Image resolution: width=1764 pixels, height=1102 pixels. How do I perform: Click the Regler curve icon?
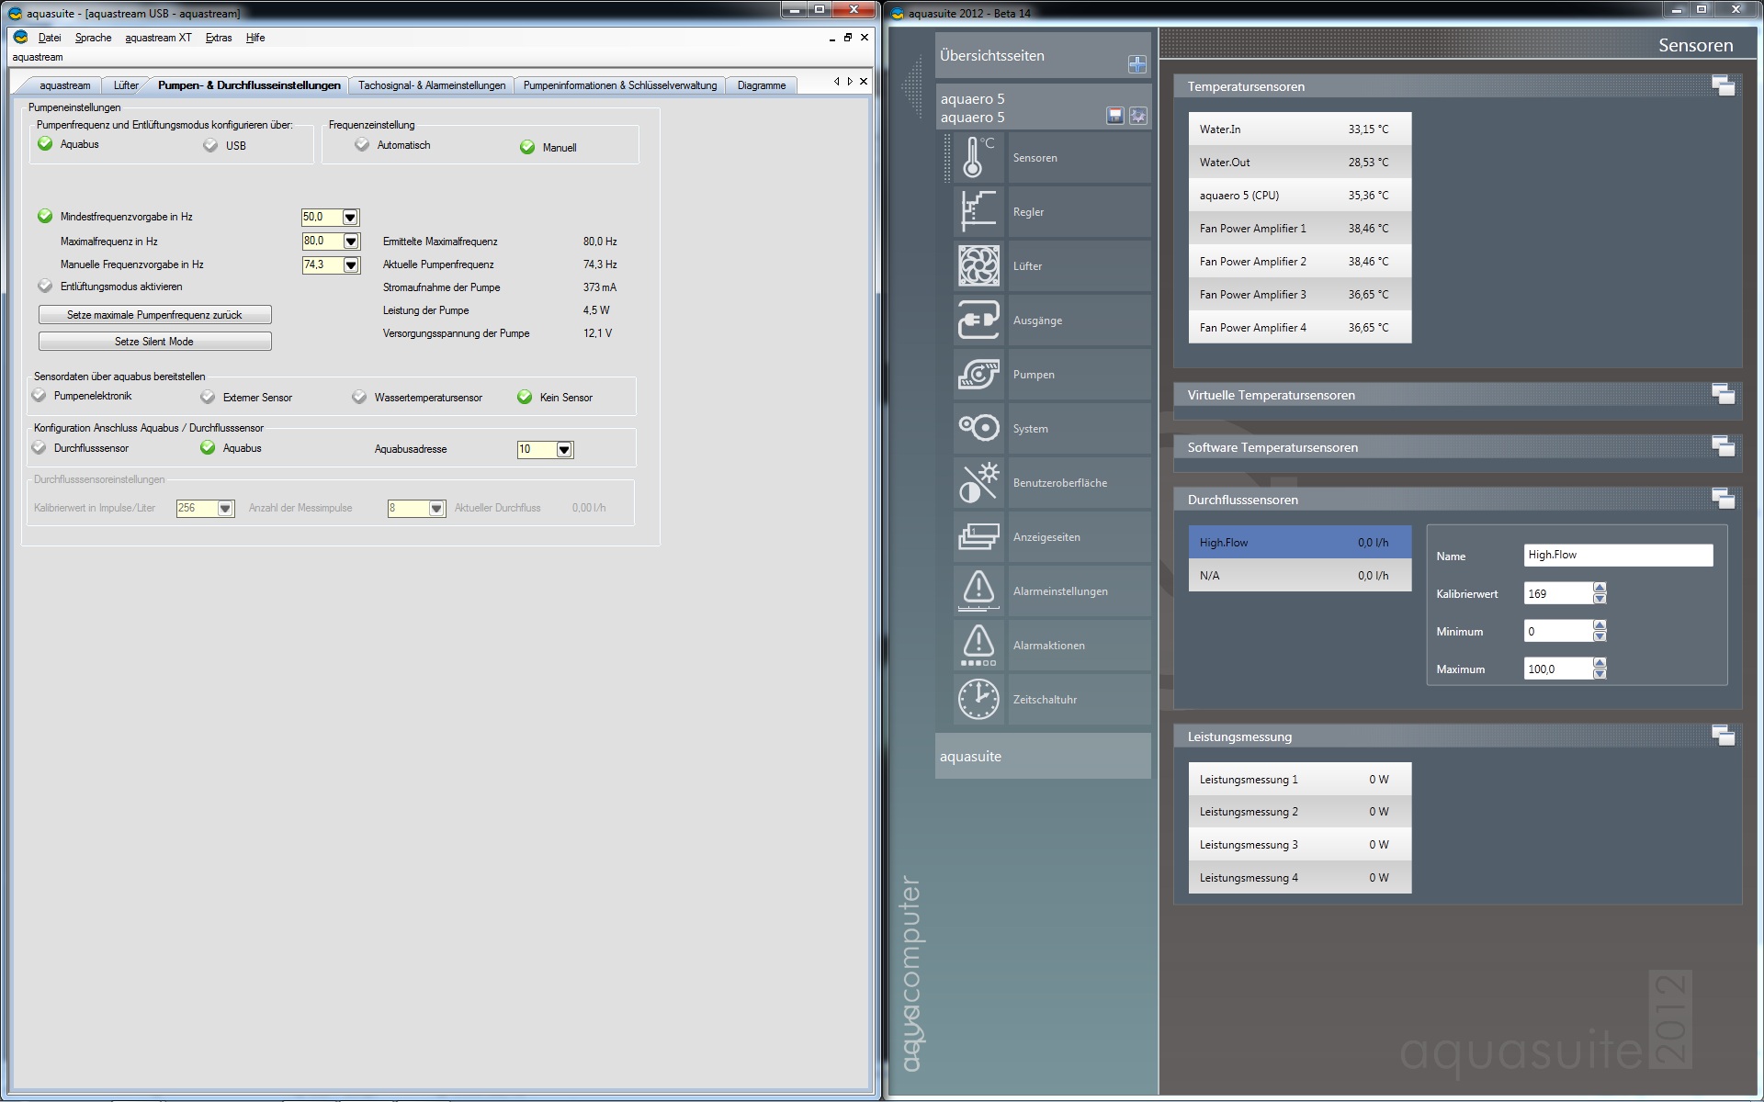pyautogui.click(x=978, y=211)
